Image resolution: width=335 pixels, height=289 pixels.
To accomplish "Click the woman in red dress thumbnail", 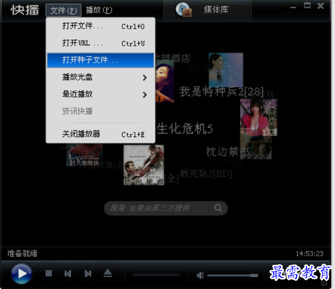I will click(x=259, y=117).
